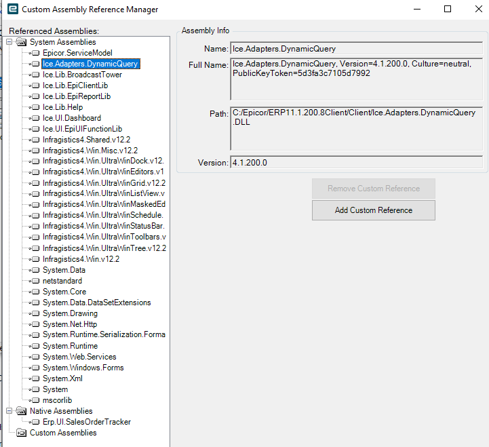Select the Infragistics4.Win.UltraWinMaskedEd assembly
The height and width of the screenshot is (447, 489).
104,204
